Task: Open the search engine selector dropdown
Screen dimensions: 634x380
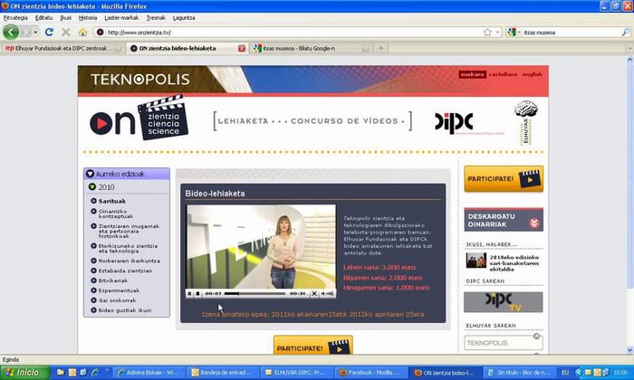Action: [x=514, y=33]
